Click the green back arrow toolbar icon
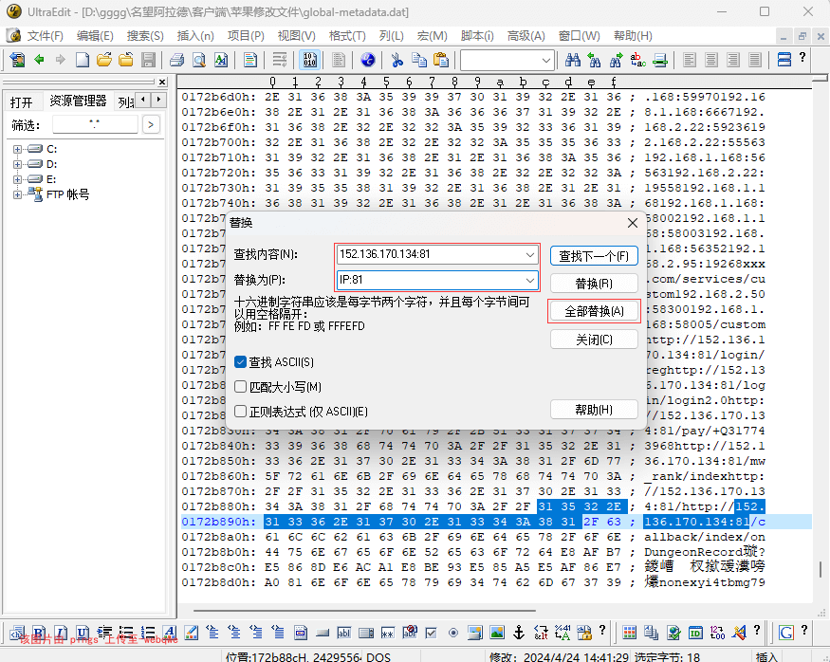830x662 pixels. pyautogui.click(x=39, y=59)
